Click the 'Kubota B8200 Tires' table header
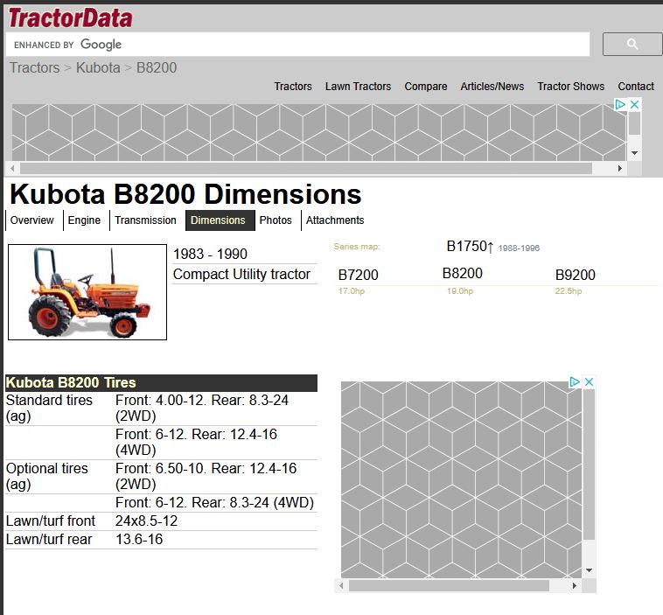This screenshot has width=663, height=615. click(161, 383)
